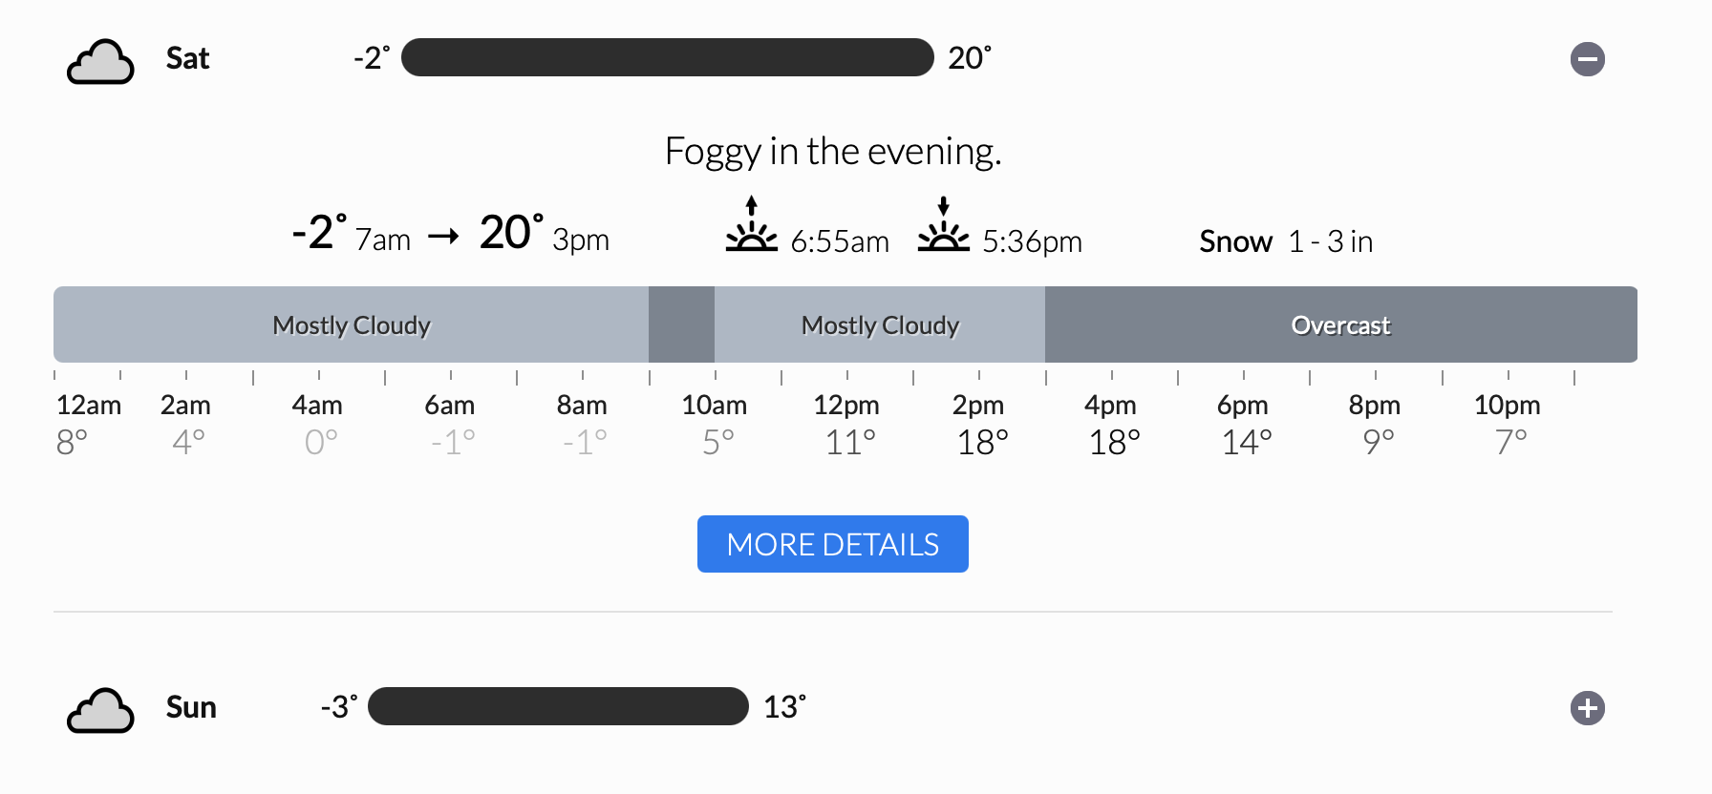Click the arrow between low and high temps
This screenshot has height=794, width=1712.
point(443,236)
